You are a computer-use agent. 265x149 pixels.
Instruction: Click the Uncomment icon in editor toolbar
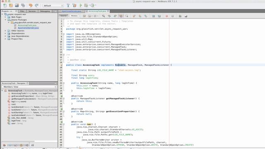[186, 16]
